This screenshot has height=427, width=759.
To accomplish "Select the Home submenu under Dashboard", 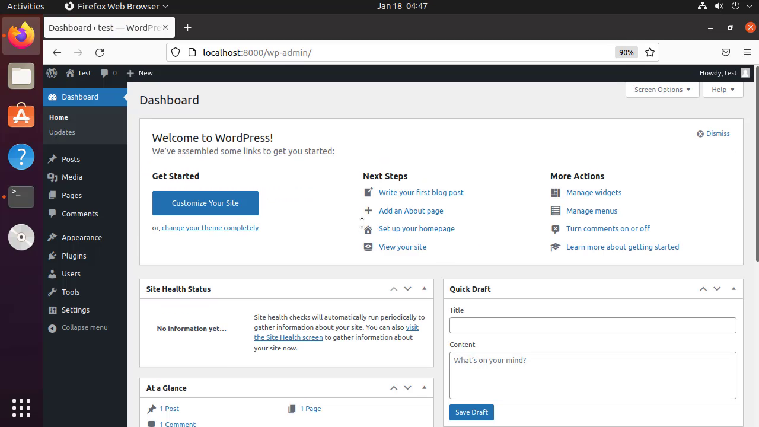I will click(x=59, y=117).
